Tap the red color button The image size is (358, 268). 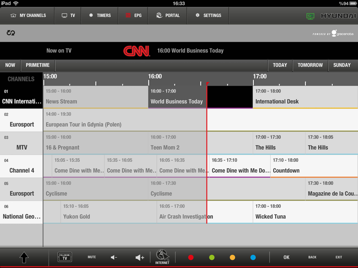coord(191,258)
